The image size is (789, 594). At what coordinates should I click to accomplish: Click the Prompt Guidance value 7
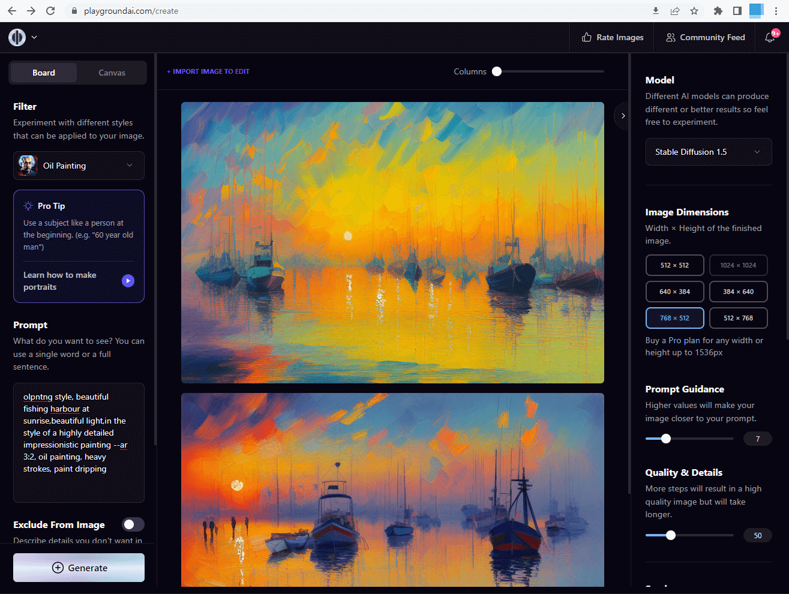[x=758, y=439]
